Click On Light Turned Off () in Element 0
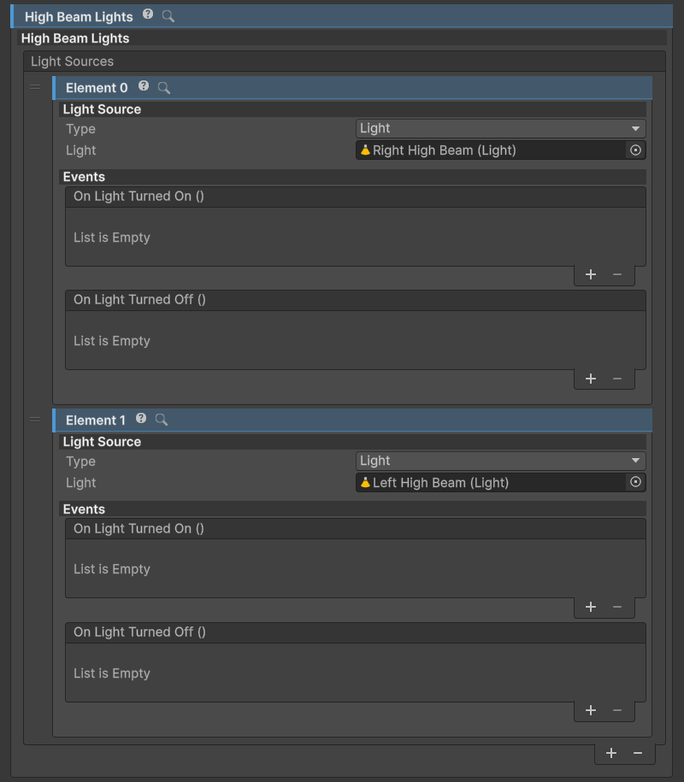 pyautogui.click(x=139, y=300)
